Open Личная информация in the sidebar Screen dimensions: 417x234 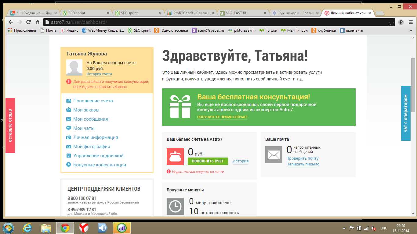pyautogui.click(x=96, y=137)
